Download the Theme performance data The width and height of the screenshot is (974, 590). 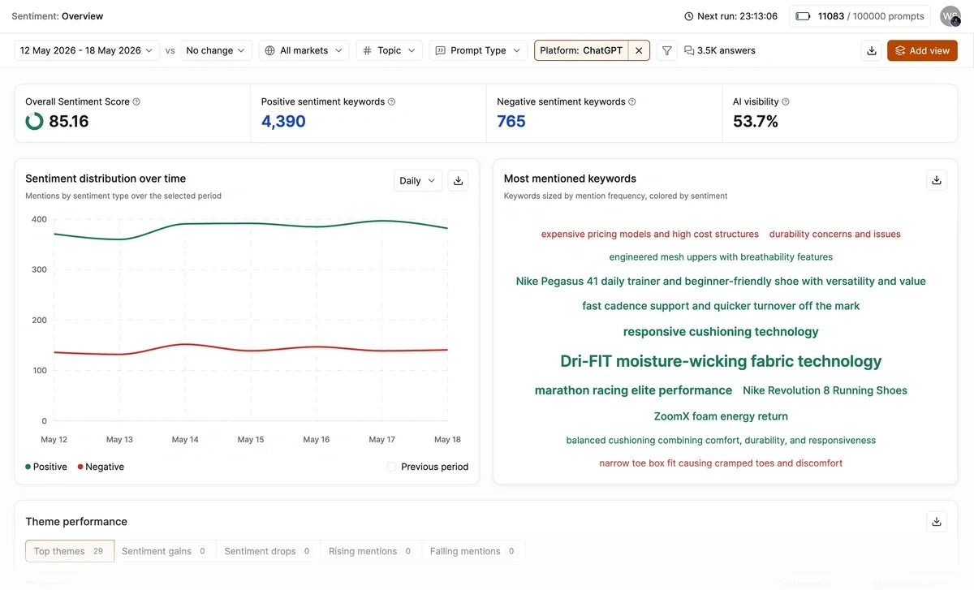[x=937, y=521]
